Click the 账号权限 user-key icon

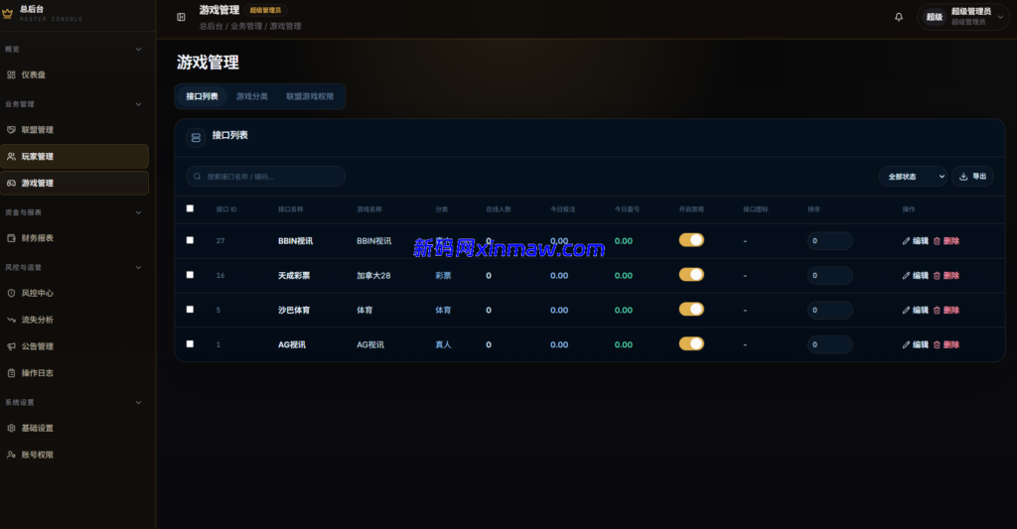[11, 455]
